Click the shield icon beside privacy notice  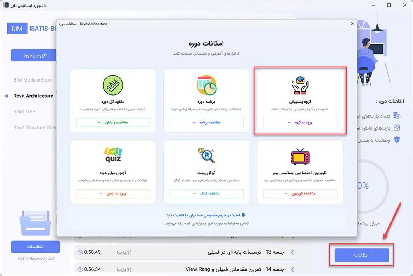point(244,215)
